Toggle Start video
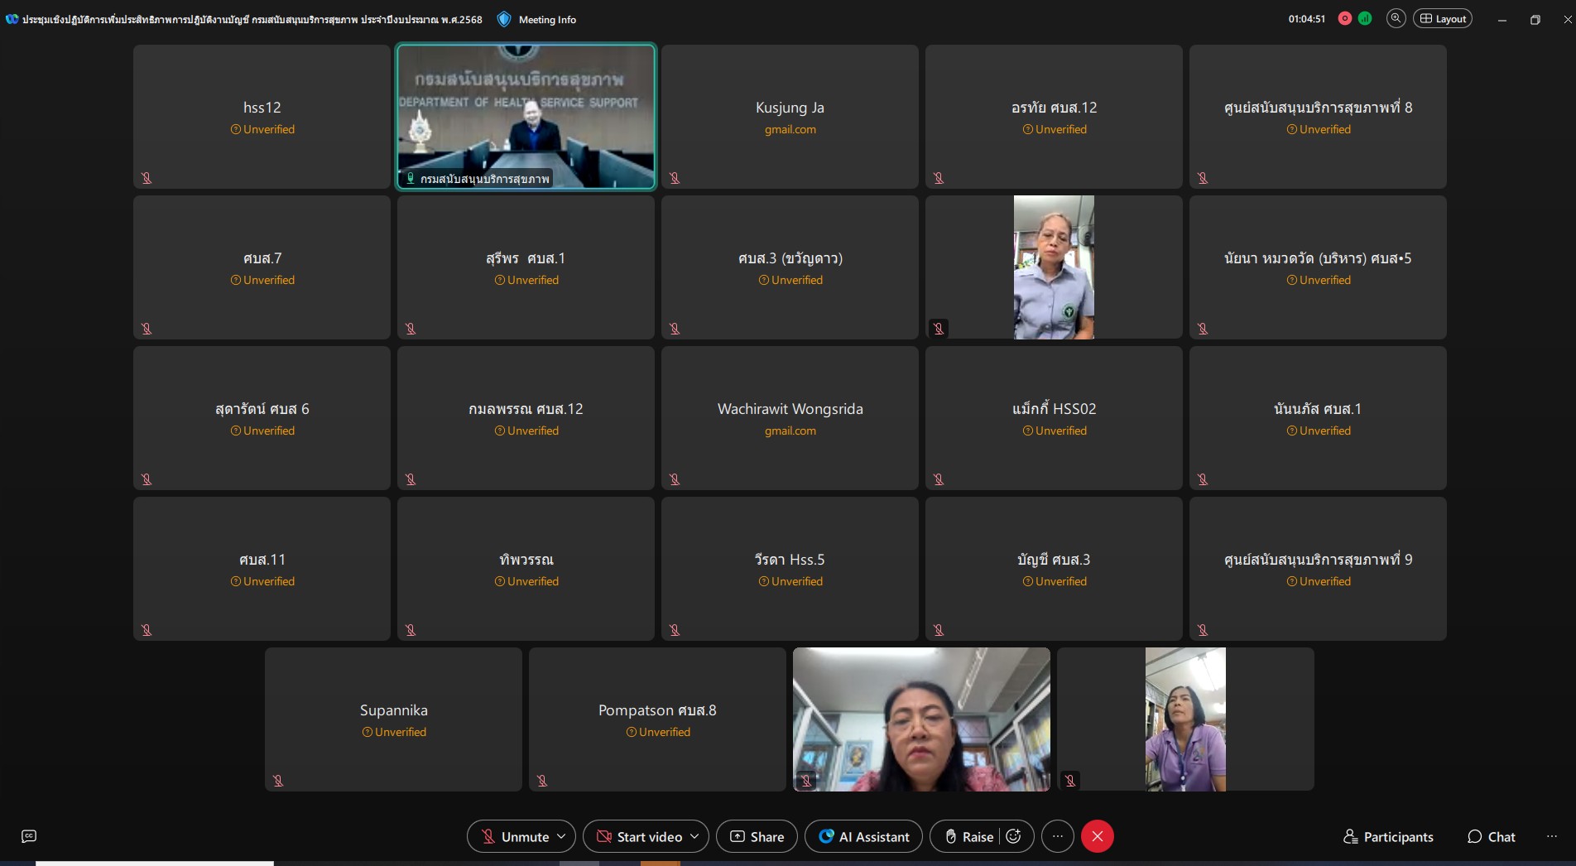The height and width of the screenshot is (866, 1576). coord(639,836)
